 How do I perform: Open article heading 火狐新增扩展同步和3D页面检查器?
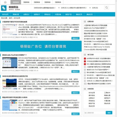click(x=15, y=22)
